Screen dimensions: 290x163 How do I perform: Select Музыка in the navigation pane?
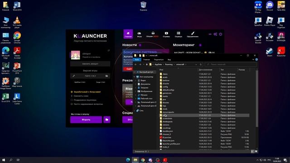point(144,95)
